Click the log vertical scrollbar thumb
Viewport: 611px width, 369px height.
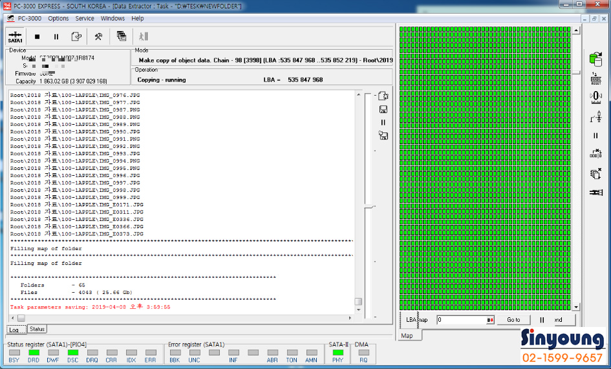(x=358, y=302)
